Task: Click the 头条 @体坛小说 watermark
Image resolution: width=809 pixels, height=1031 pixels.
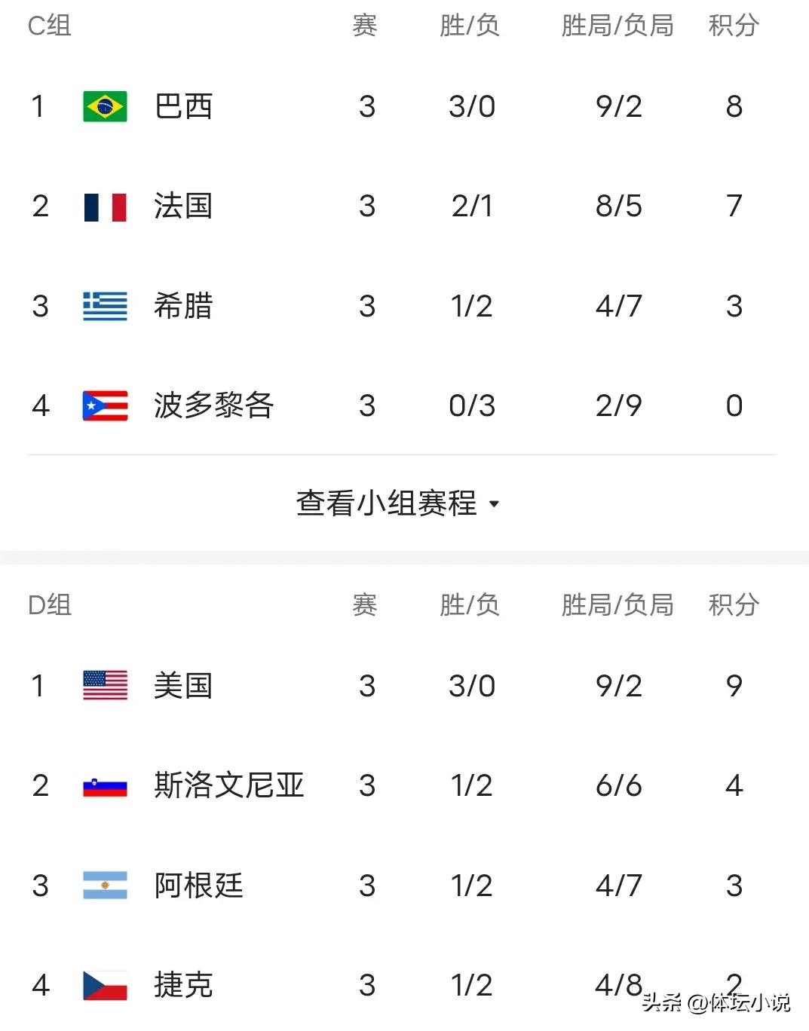Action: (716, 1002)
